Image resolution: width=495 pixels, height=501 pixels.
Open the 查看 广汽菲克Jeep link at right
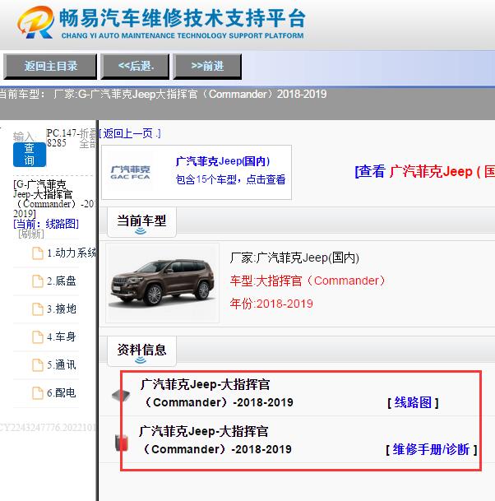(425, 172)
